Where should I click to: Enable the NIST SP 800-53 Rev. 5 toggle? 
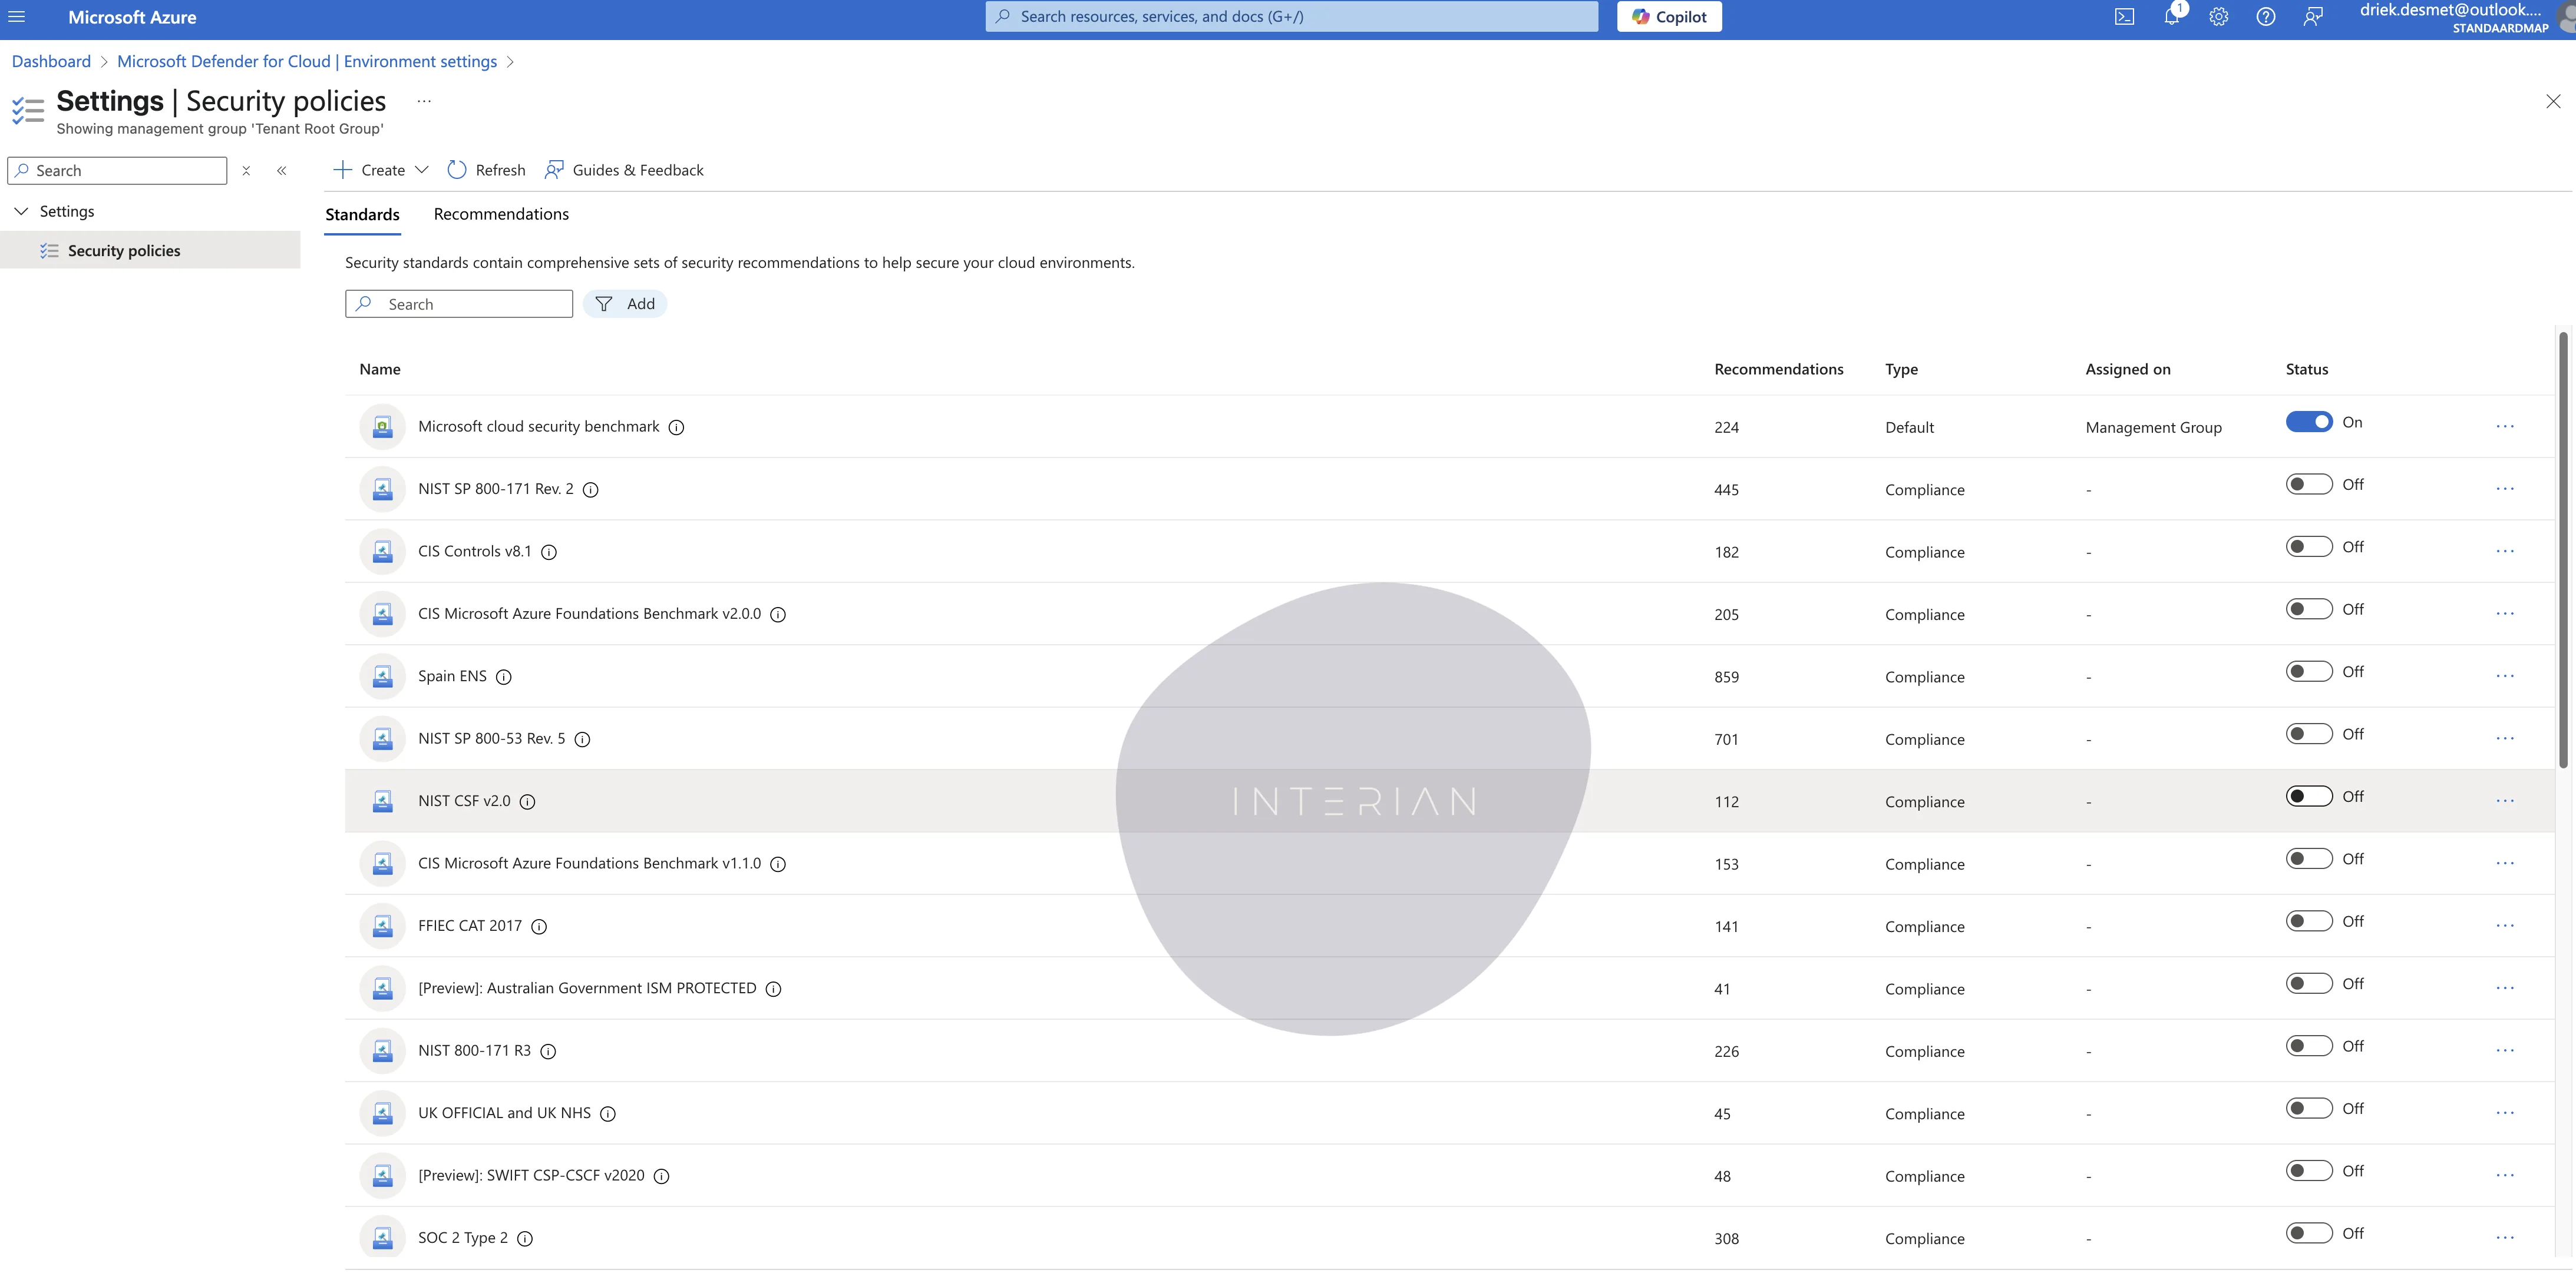click(2308, 734)
